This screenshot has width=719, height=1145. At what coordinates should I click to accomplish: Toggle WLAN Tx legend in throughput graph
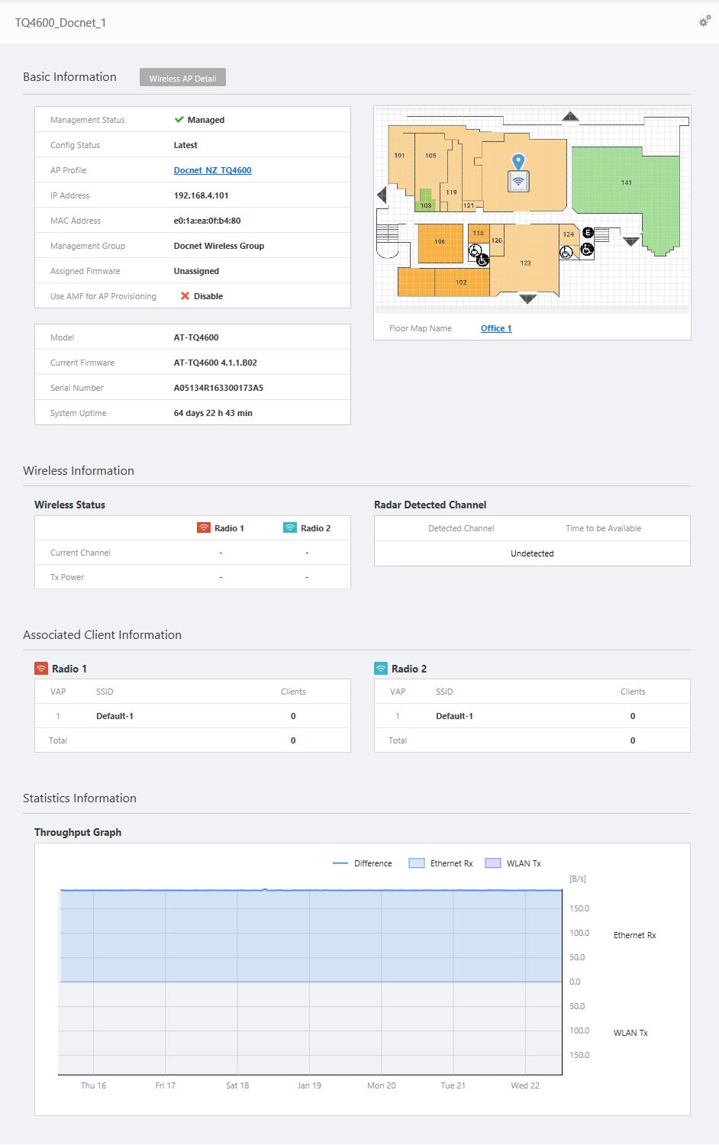click(x=514, y=863)
